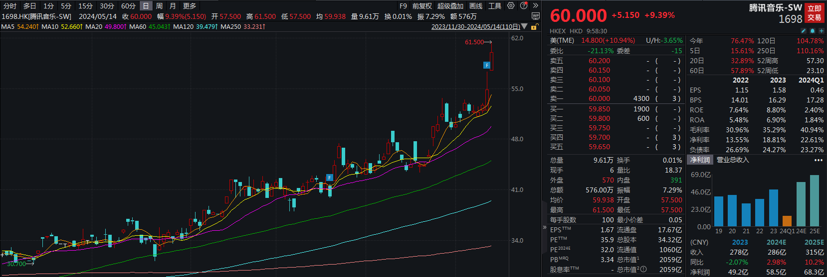Select the 净利润 tab
827x277 pixels.
(700, 160)
